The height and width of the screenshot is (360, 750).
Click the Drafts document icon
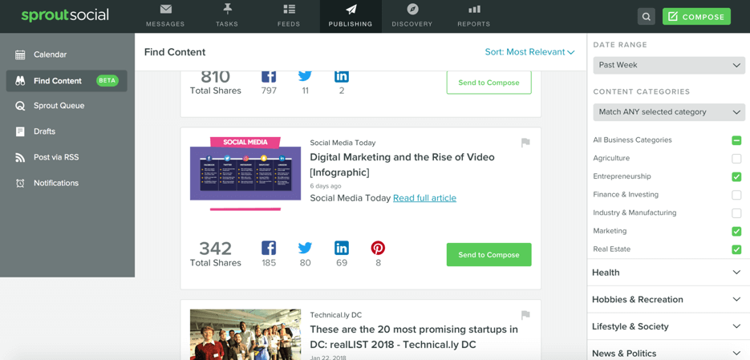[x=20, y=131]
